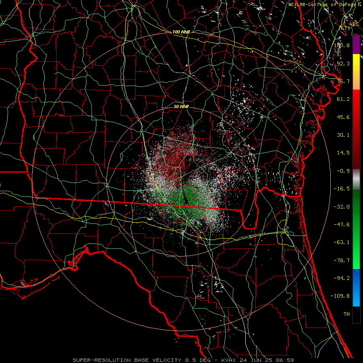
Task: Click the 107.8 velocity scale value
Action: point(342,45)
